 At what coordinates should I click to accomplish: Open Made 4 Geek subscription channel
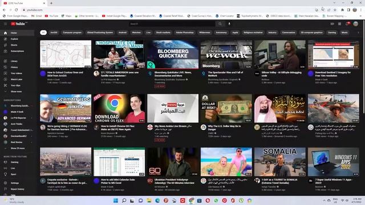(x=18, y=112)
